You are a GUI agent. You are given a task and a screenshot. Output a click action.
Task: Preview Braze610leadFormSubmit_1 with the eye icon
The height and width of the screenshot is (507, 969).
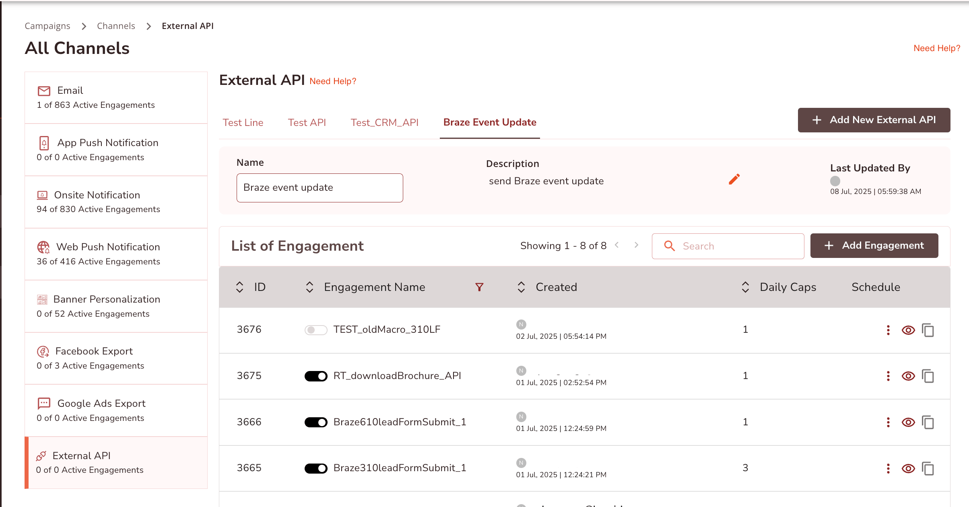pyautogui.click(x=908, y=422)
